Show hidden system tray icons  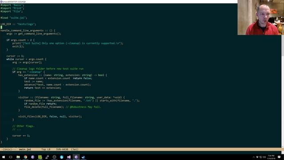click(x=253, y=157)
